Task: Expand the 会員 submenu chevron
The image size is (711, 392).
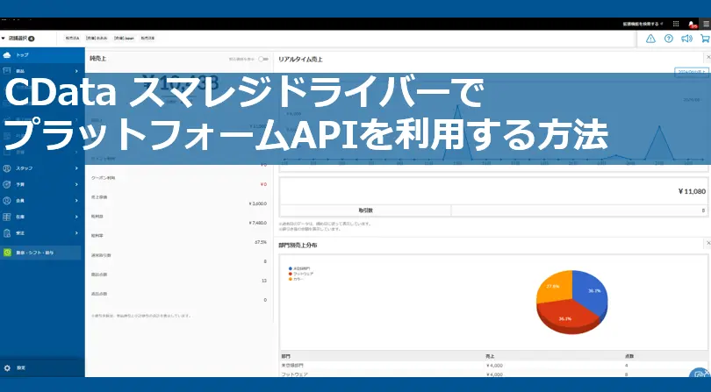Action: pos(76,201)
